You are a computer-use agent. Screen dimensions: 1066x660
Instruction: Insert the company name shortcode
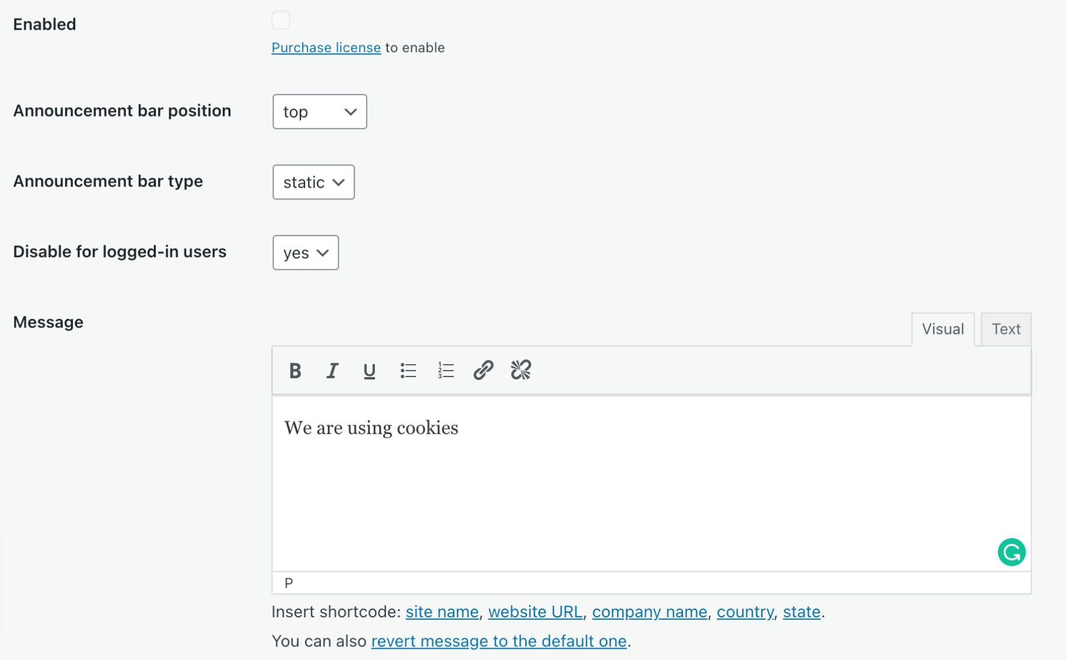point(650,612)
